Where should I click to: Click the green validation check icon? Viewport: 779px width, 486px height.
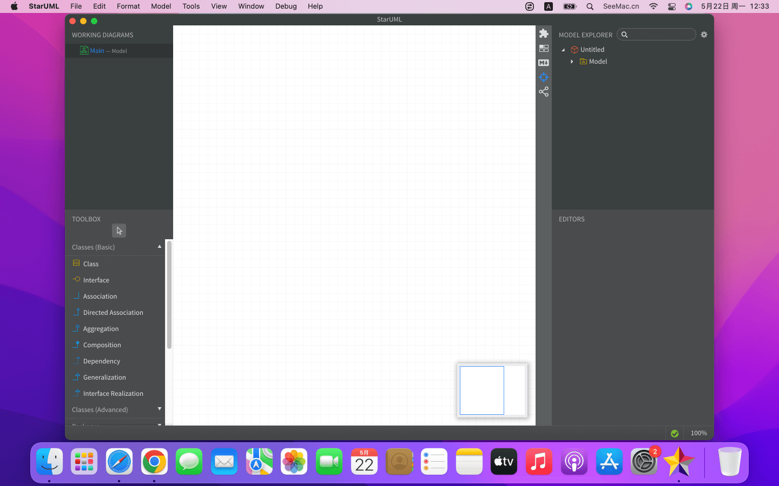(675, 433)
